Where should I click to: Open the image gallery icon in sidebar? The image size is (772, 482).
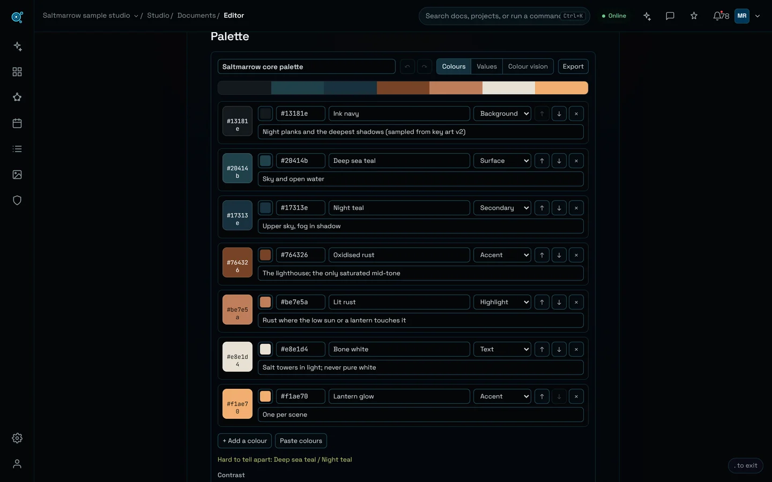point(17,175)
